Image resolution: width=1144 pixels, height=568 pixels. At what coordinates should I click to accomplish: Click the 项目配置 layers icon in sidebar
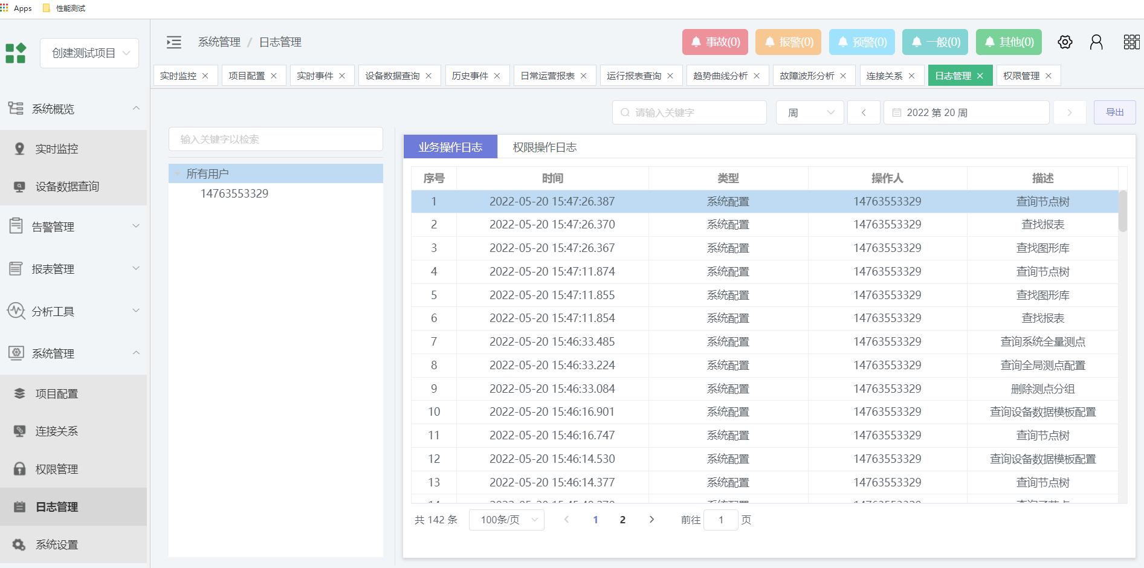click(x=20, y=393)
